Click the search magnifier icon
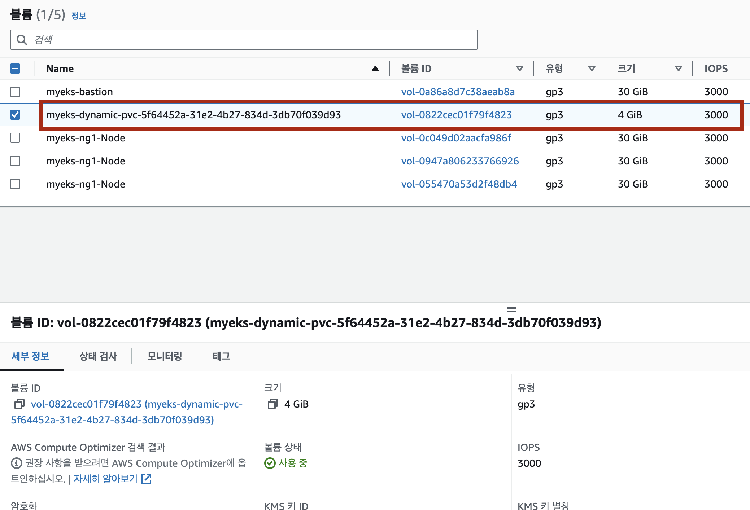Image resolution: width=750 pixels, height=510 pixels. coord(22,40)
